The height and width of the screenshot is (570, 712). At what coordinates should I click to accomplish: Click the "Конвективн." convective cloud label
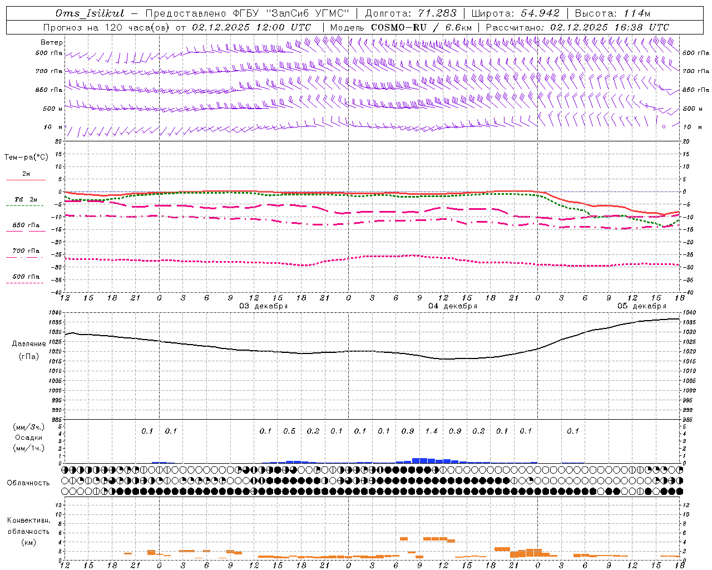click(x=28, y=520)
